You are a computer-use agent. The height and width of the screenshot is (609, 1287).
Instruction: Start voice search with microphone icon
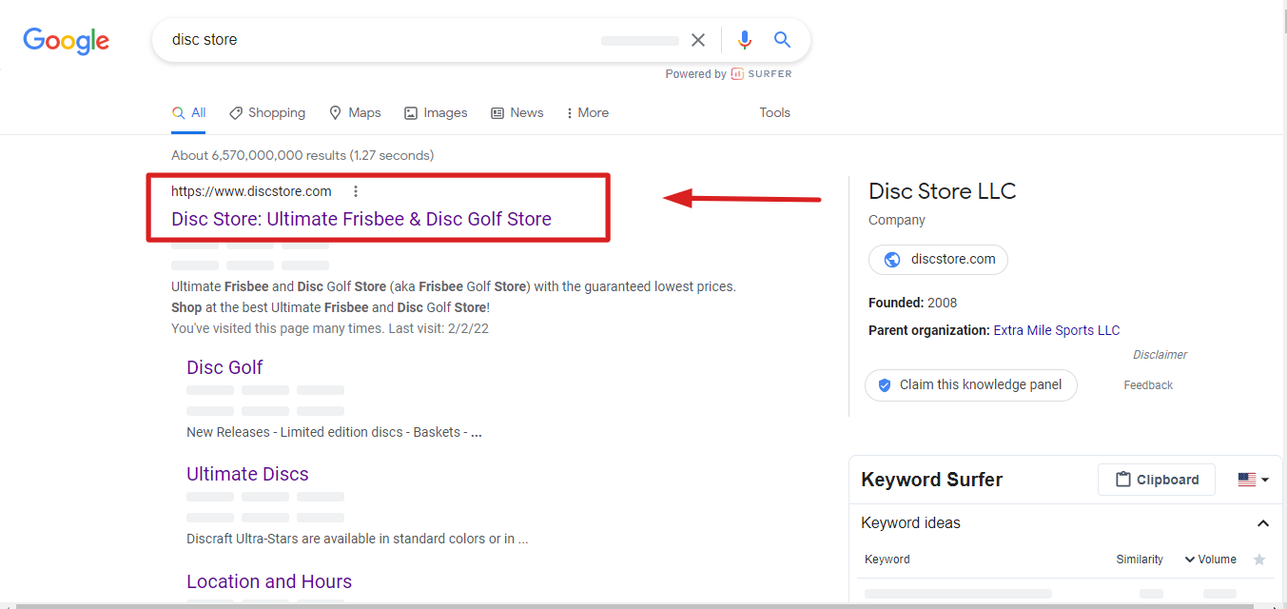click(x=745, y=40)
